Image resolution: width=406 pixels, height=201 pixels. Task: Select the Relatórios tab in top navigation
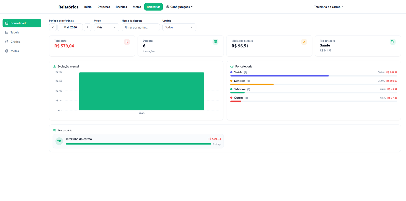(x=154, y=7)
